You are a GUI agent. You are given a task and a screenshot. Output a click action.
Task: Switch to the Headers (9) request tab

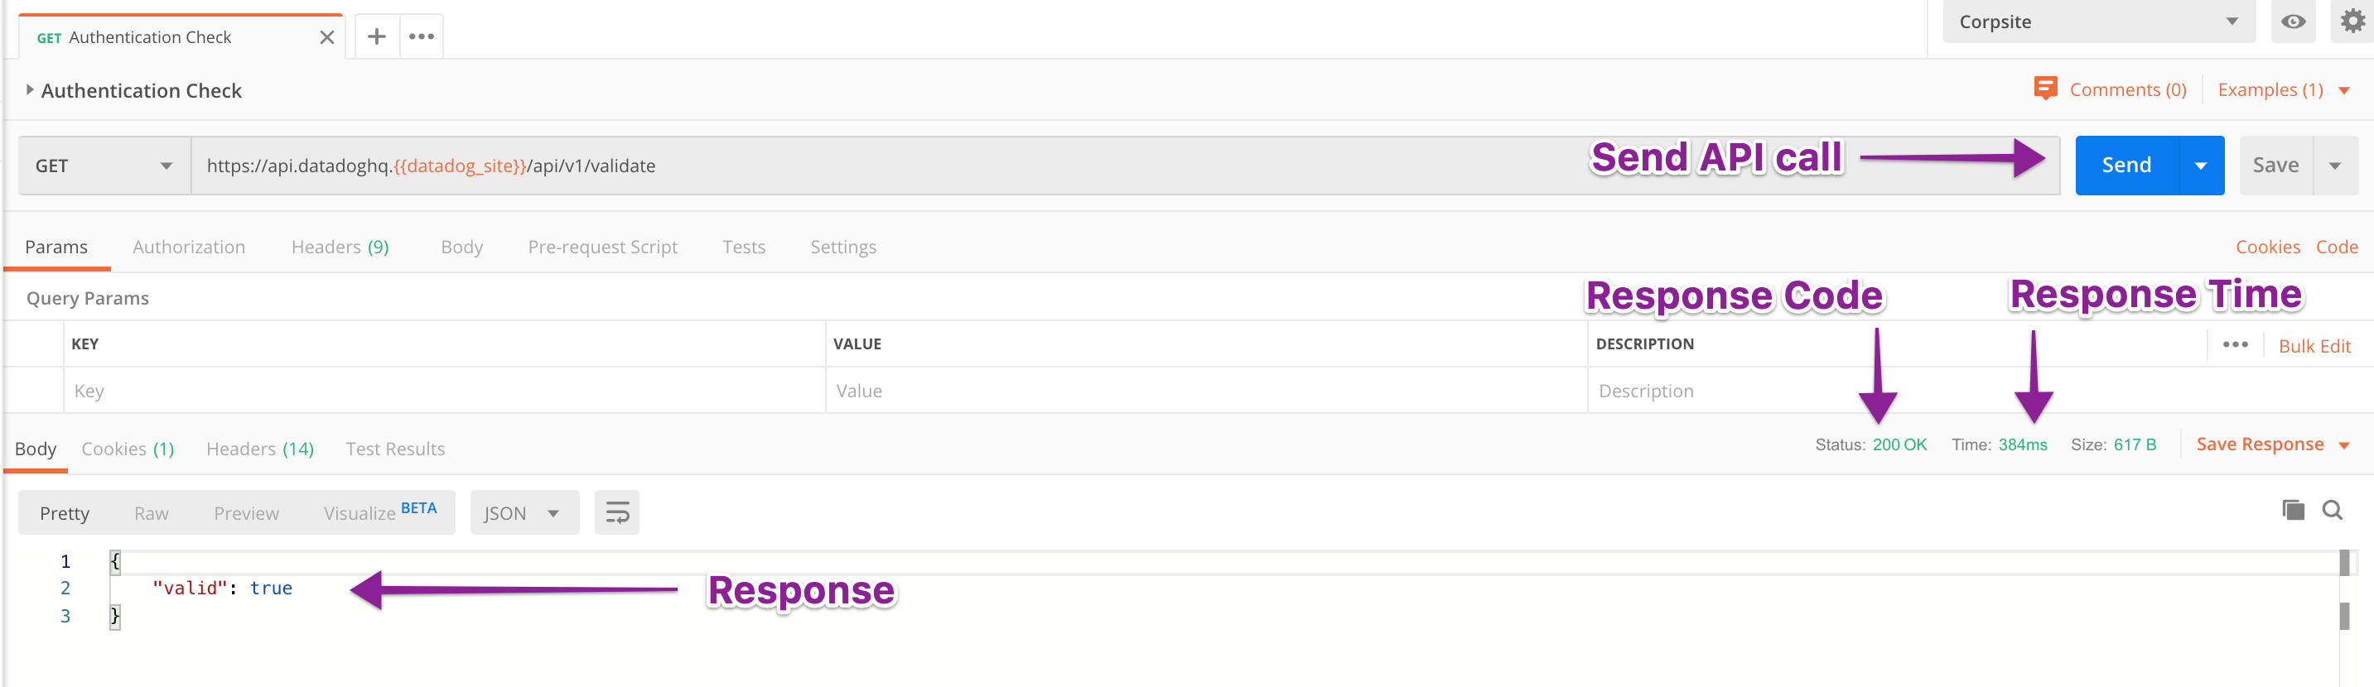[x=339, y=247]
